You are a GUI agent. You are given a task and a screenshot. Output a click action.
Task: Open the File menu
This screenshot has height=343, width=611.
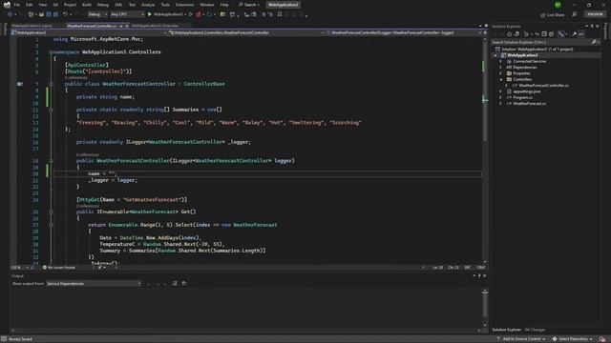(16, 5)
